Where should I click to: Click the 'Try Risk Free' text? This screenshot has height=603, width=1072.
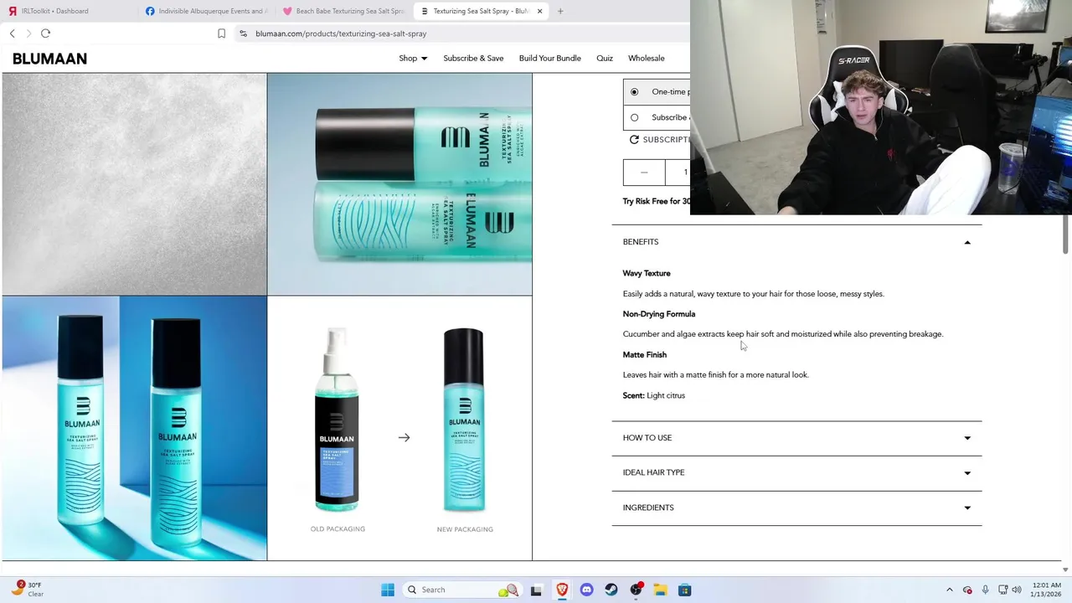tap(657, 201)
